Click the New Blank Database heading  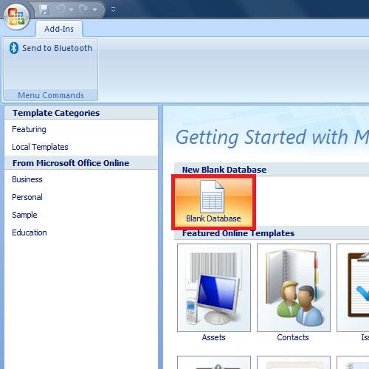click(x=224, y=170)
